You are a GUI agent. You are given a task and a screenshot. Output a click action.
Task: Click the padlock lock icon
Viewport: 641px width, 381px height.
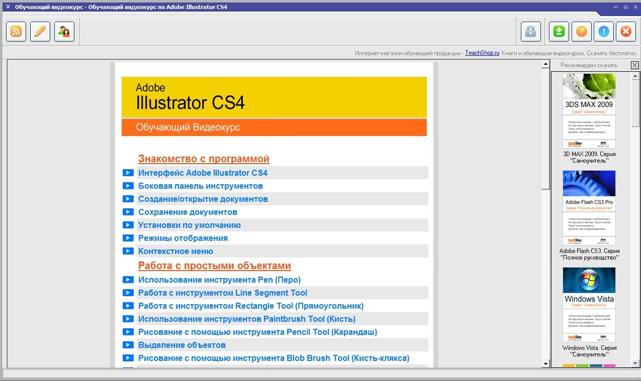(x=531, y=32)
